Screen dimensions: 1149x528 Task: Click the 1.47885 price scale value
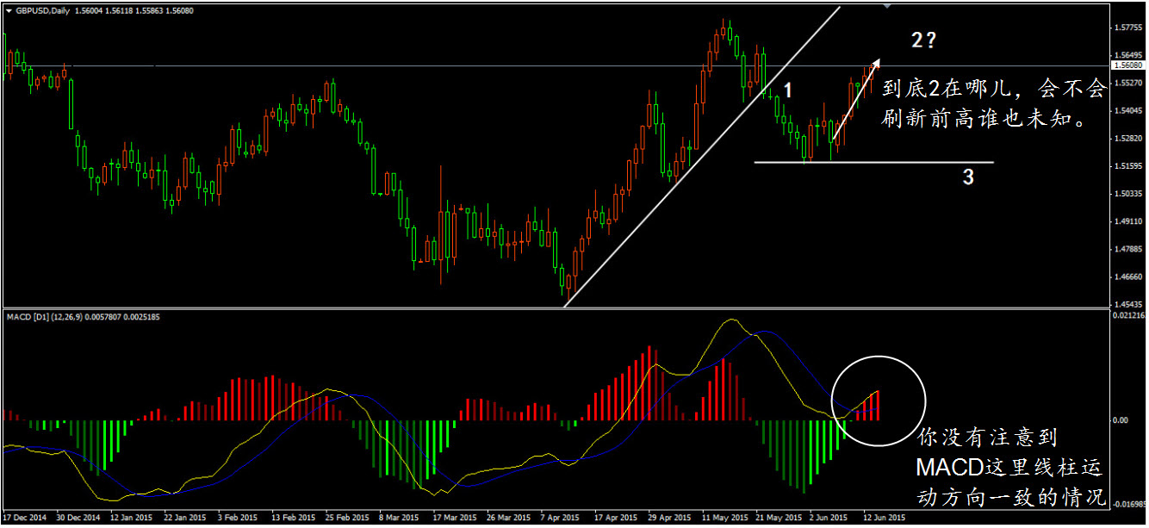[1127, 249]
